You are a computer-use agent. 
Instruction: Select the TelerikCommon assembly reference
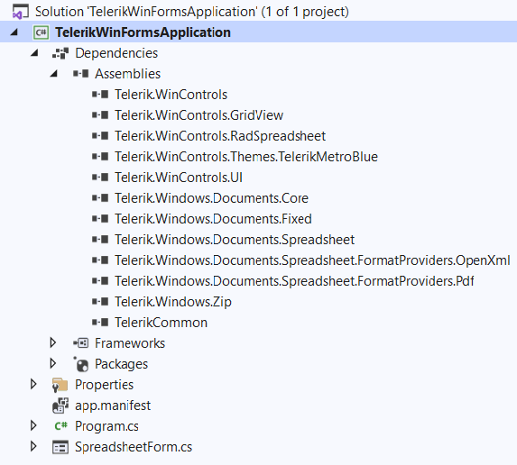tap(161, 323)
